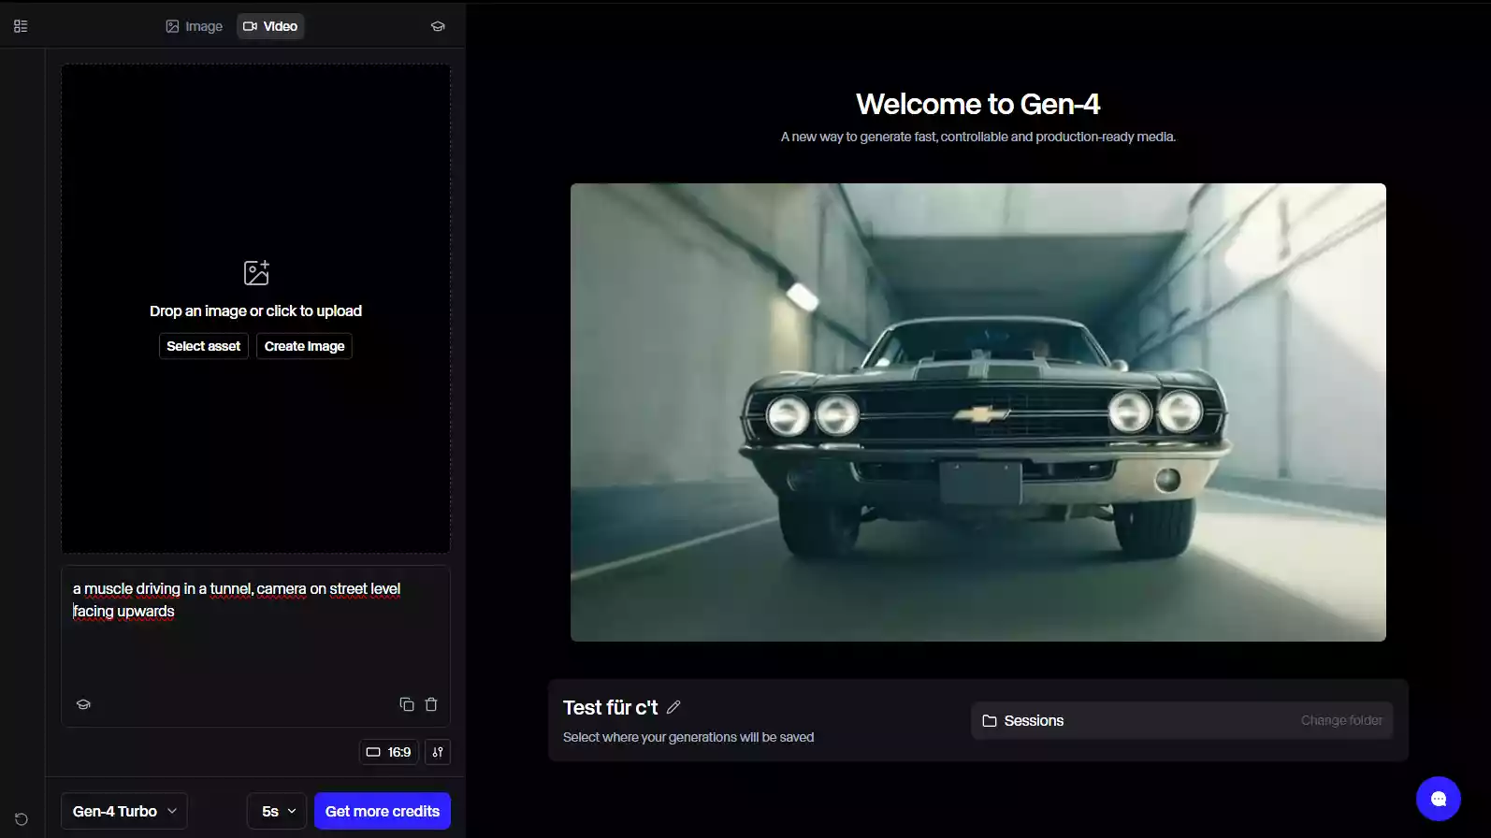Screen dimensions: 1491x838
Task: Select the Video tab
Action: click(x=270, y=26)
